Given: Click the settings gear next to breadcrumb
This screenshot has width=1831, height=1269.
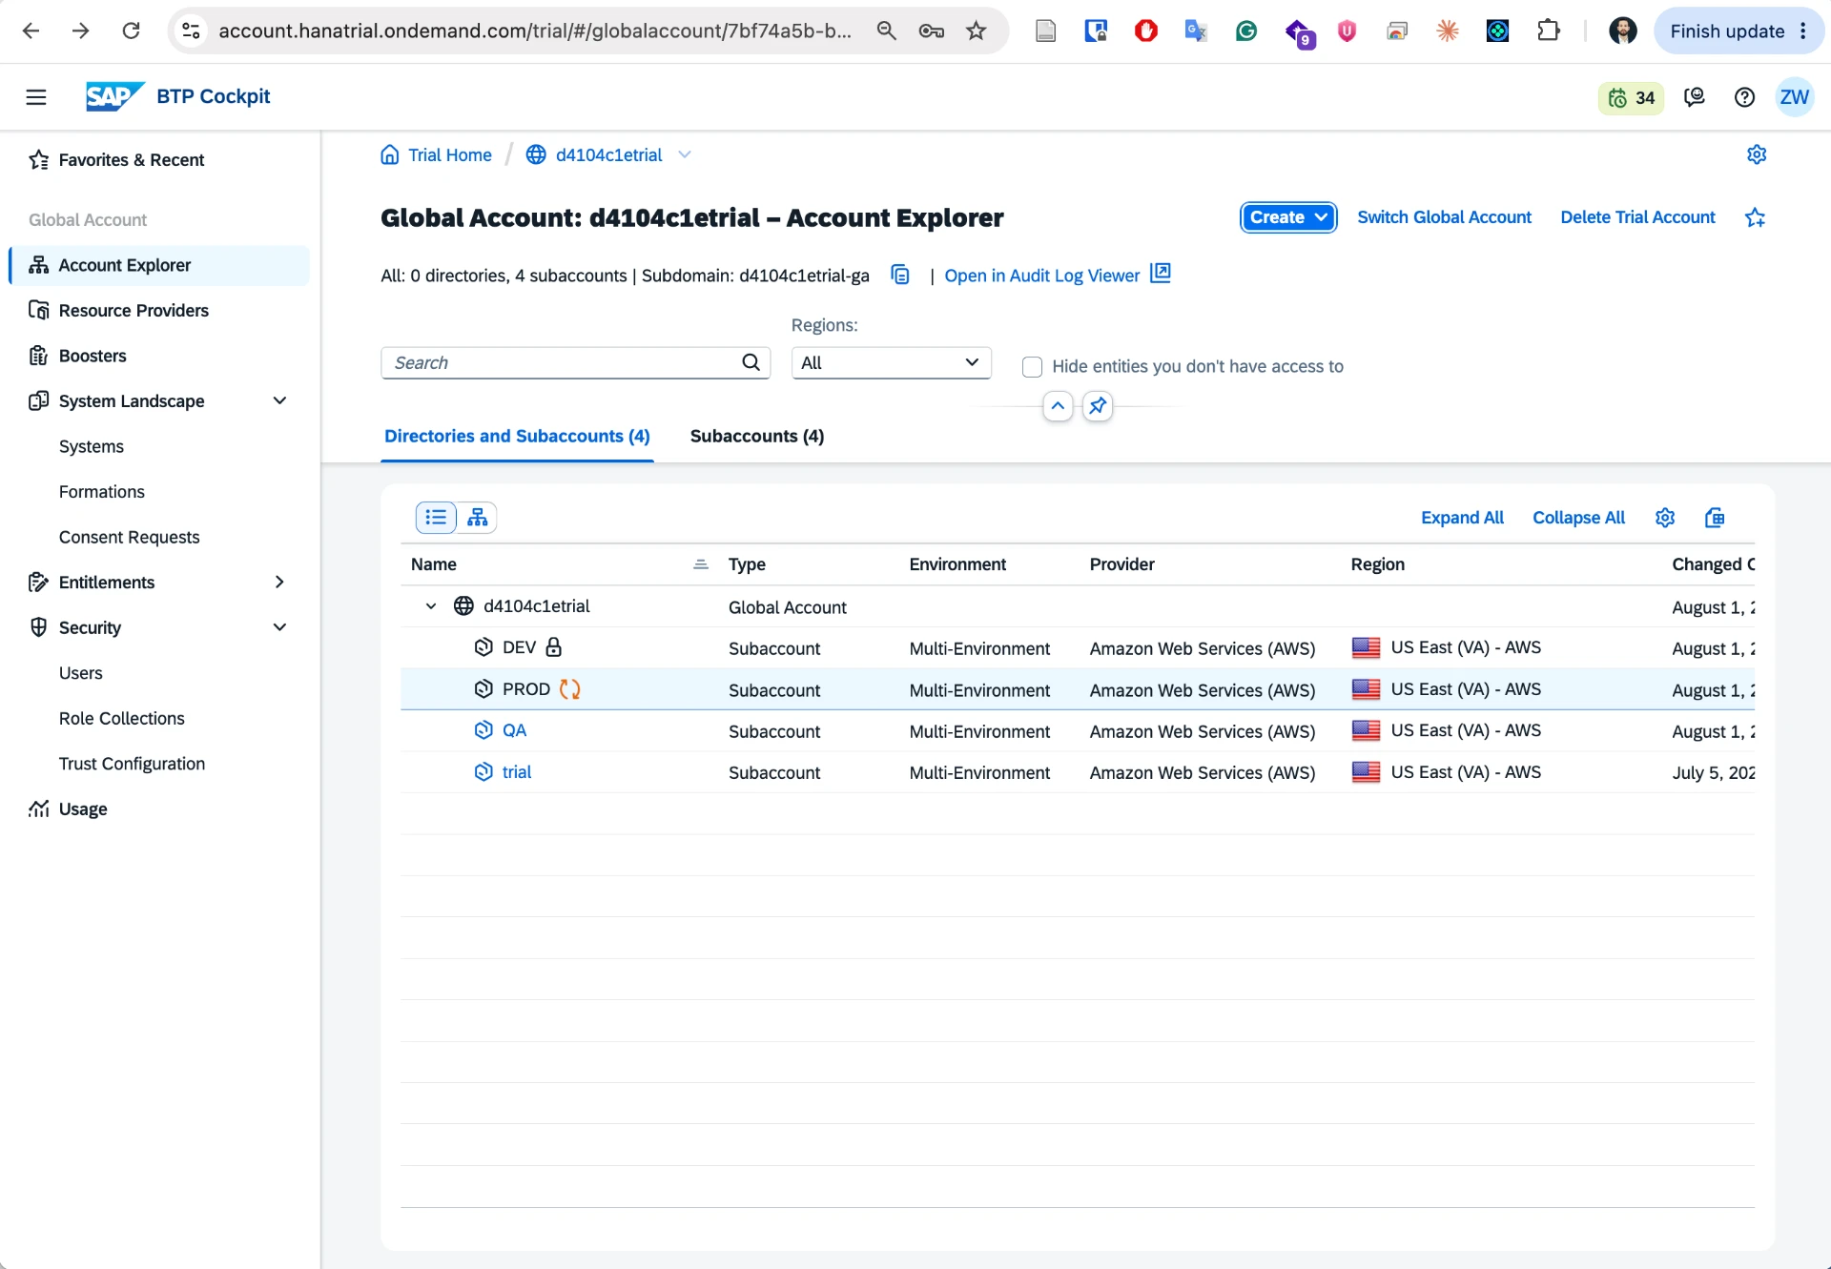Looking at the screenshot, I should (1757, 154).
